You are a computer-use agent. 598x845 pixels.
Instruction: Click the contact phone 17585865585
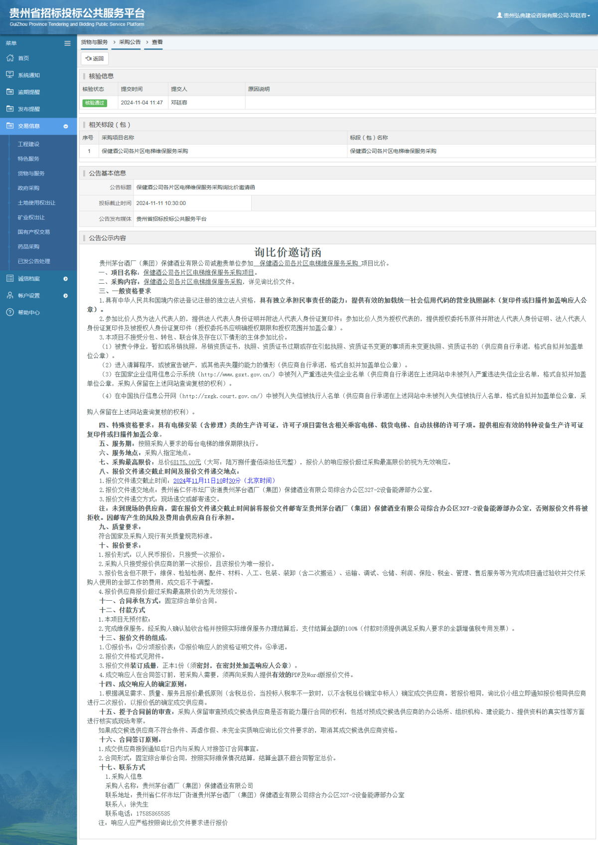[x=153, y=814]
